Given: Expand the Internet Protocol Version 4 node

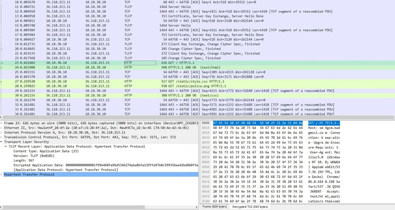Looking at the screenshot, I should pos(2,133).
